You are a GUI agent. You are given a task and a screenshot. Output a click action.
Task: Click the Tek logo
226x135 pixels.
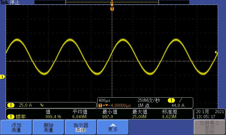5,3
